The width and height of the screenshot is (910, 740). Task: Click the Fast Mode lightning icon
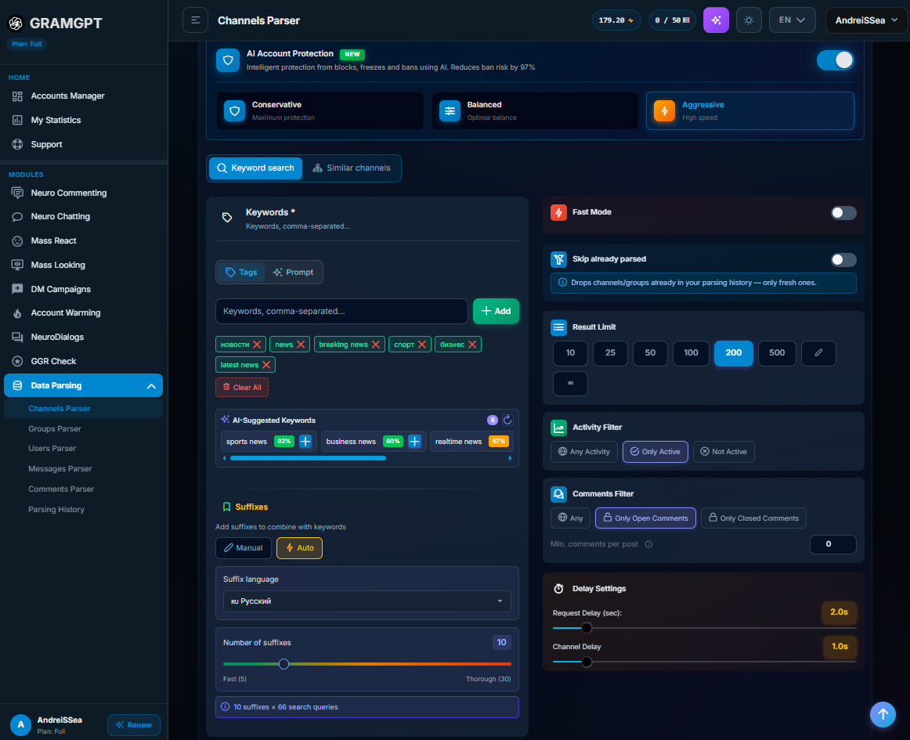[558, 212]
